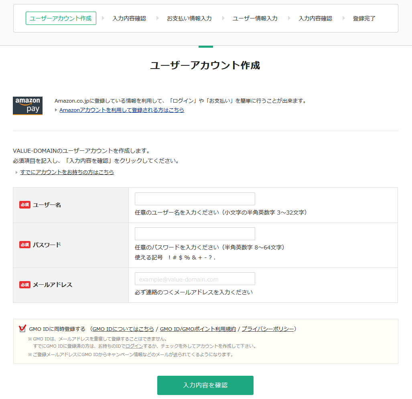Image resolution: width=412 pixels, height=399 pixels.
Task: Open the GMO ID/GMOポイント利用規約 link
Action: (198, 329)
